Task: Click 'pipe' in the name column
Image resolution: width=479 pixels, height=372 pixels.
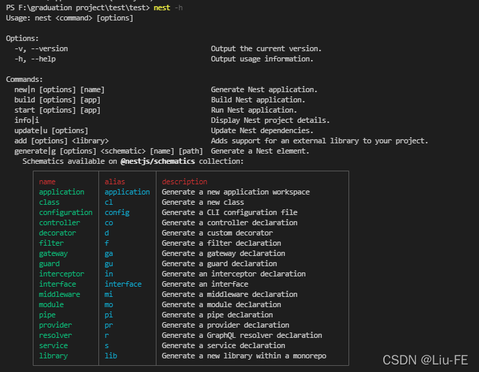Action: [47, 315]
